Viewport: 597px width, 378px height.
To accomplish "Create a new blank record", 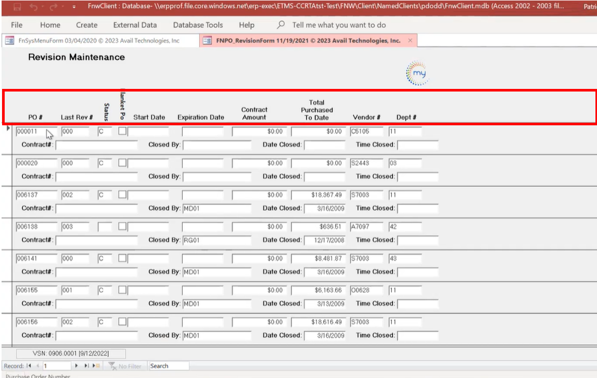I will (x=97, y=366).
